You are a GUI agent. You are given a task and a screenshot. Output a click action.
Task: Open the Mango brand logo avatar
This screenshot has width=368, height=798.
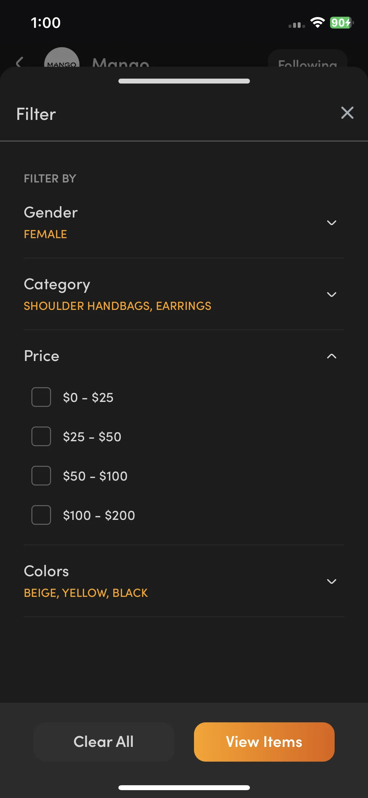pos(62,57)
